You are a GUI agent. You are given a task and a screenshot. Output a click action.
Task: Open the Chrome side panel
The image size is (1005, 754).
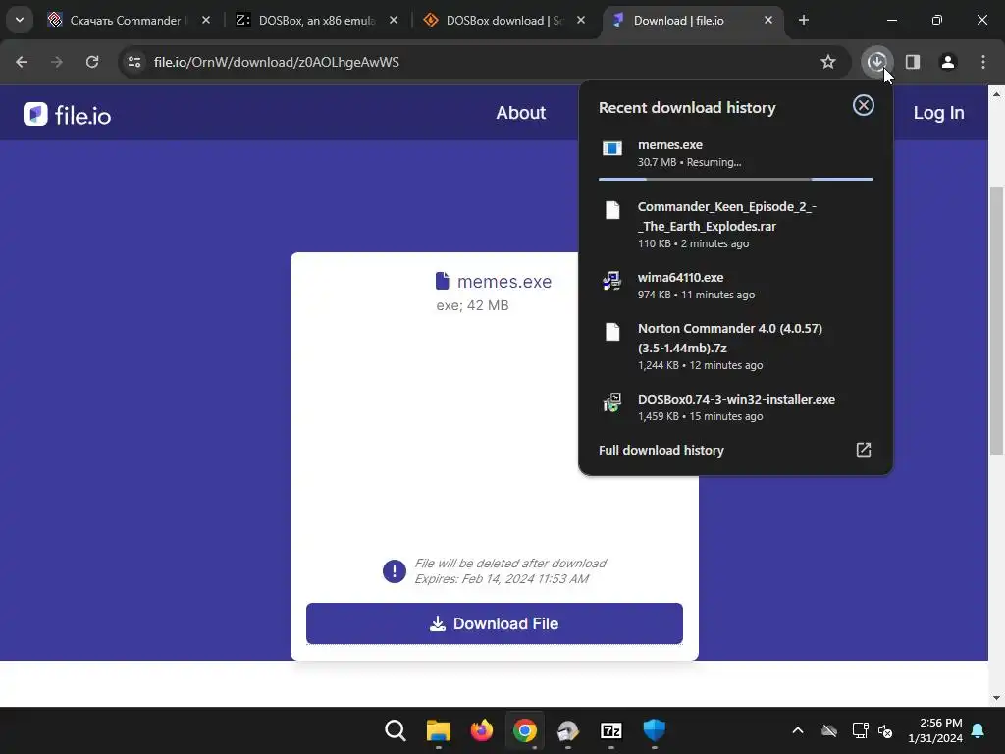[x=913, y=62]
